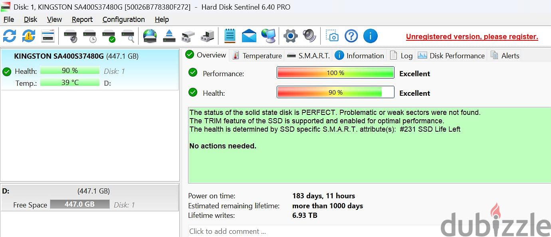Click the second gray network drive icon

(x=207, y=36)
